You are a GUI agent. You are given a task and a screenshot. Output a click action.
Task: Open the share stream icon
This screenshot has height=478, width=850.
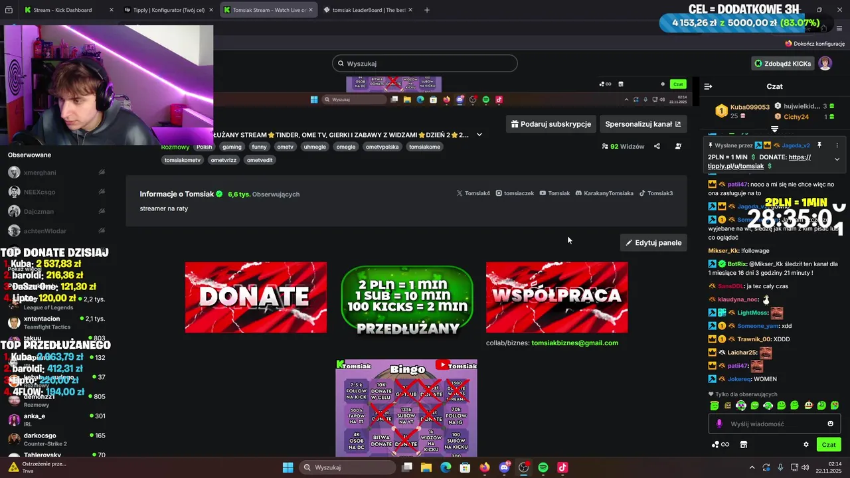(x=657, y=146)
